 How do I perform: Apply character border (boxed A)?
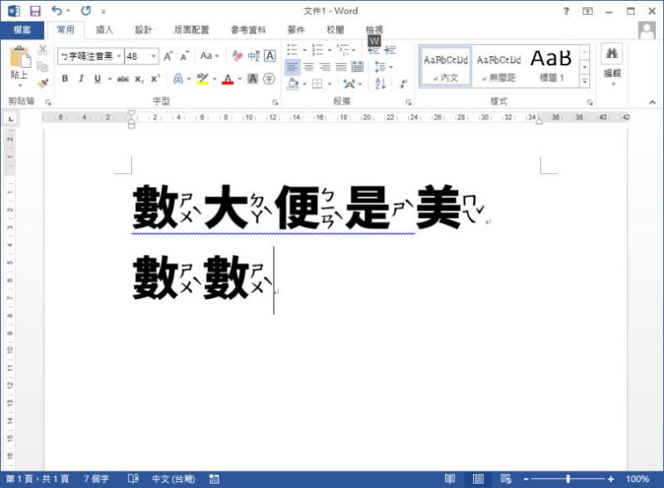point(269,56)
